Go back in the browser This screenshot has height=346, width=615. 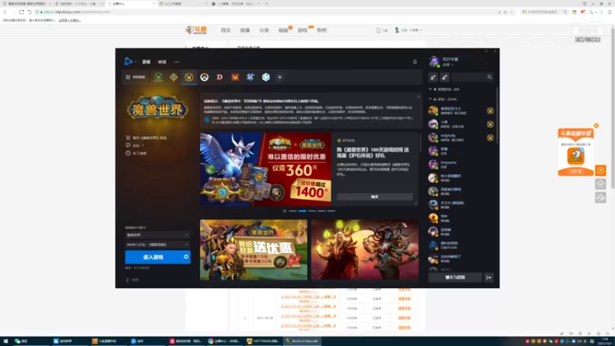[x=5, y=12]
